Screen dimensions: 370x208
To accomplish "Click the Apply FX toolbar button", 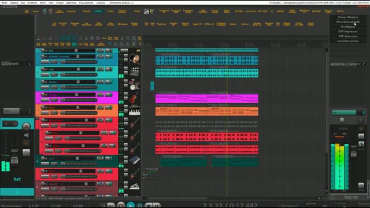I will [x=197, y=24].
